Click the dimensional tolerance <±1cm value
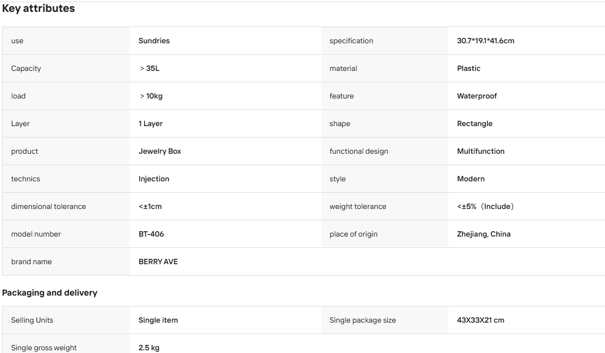Image resolution: width=605 pixels, height=353 pixels. [x=150, y=206]
